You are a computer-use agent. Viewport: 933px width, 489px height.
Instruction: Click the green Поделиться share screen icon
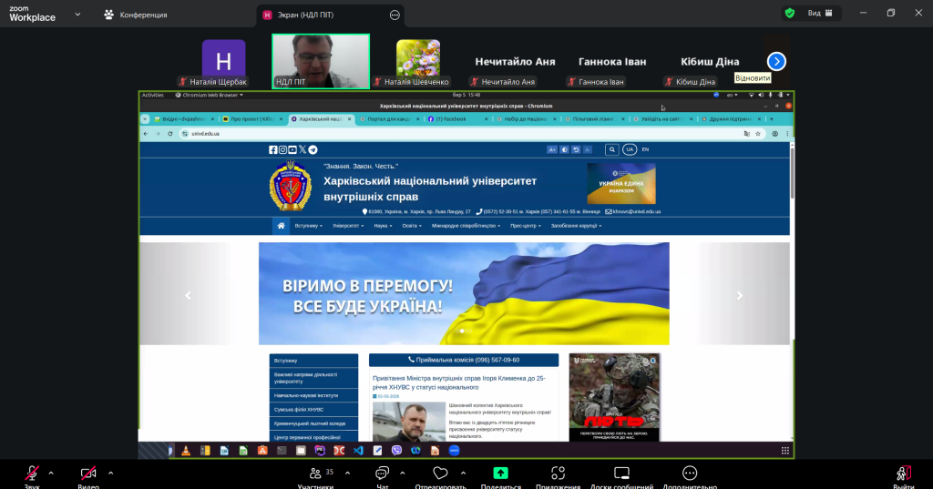[500, 474]
